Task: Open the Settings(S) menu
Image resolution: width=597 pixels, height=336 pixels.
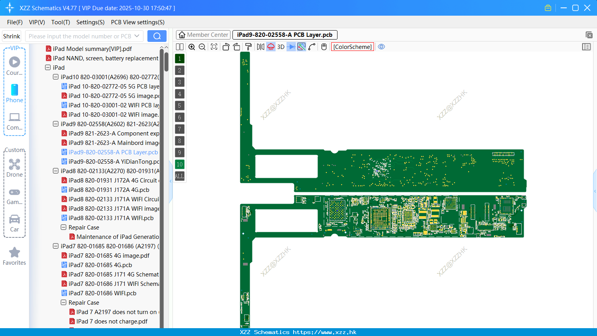Action: [x=91, y=22]
